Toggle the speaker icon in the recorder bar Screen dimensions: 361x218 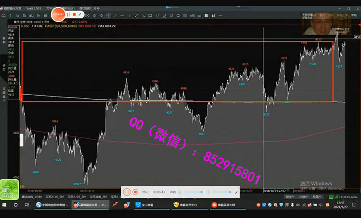click(x=207, y=192)
